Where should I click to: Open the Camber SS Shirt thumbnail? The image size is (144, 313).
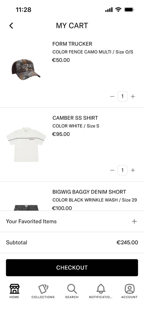[x=26, y=145]
